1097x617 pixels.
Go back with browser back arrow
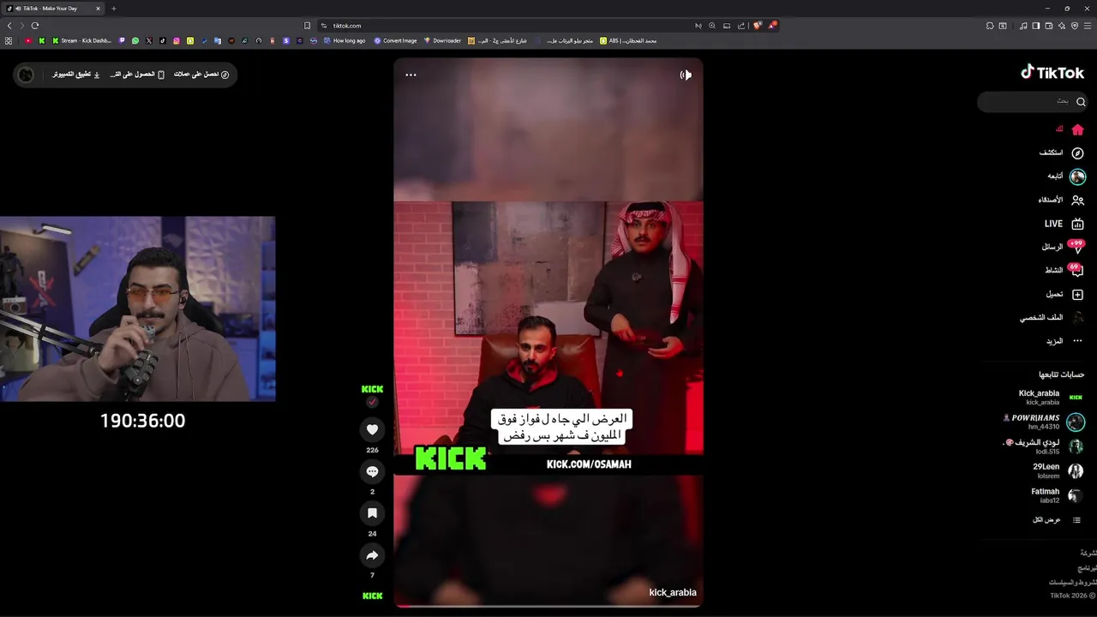(9, 26)
